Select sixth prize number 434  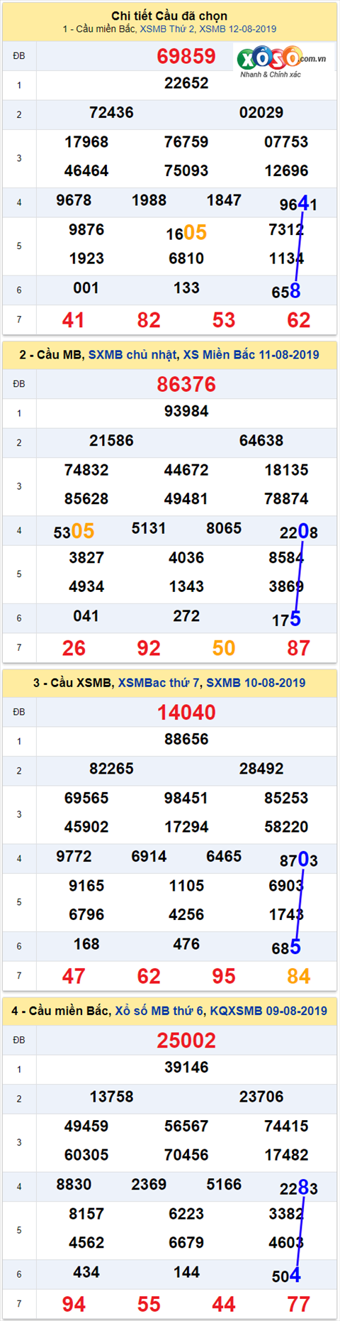pyautogui.click(x=86, y=1272)
